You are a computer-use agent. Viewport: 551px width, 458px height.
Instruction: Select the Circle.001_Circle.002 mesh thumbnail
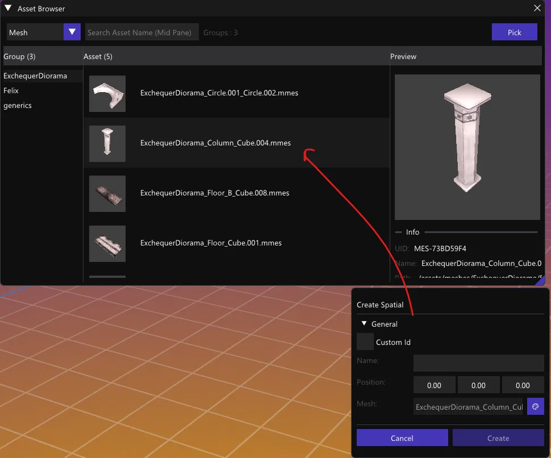pyautogui.click(x=107, y=94)
